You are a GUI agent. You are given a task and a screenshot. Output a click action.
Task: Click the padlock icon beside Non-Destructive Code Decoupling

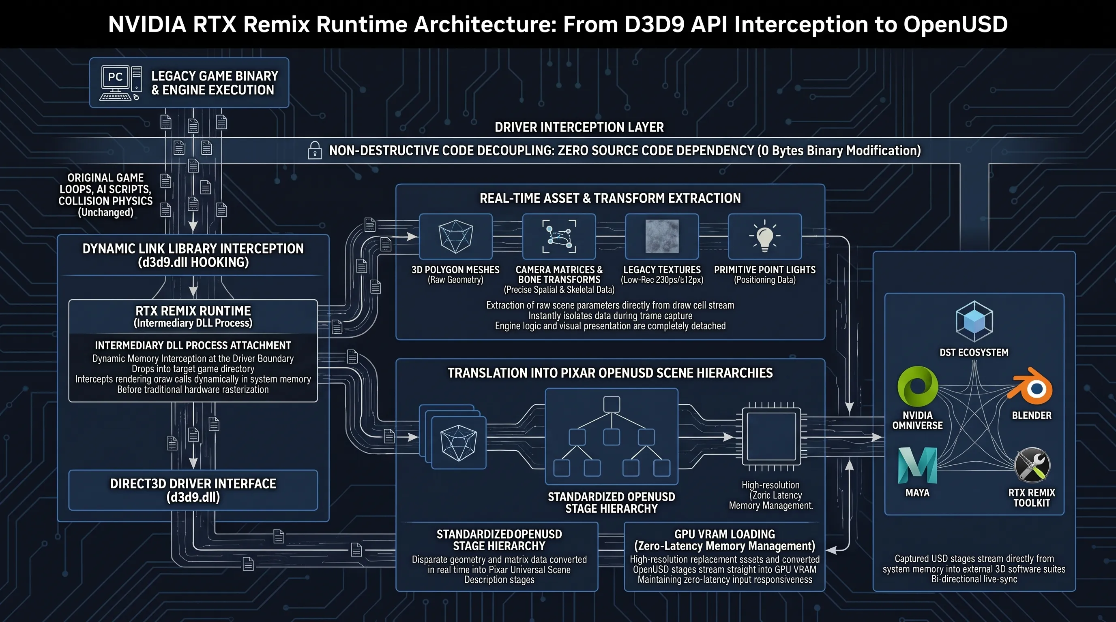click(x=315, y=151)
